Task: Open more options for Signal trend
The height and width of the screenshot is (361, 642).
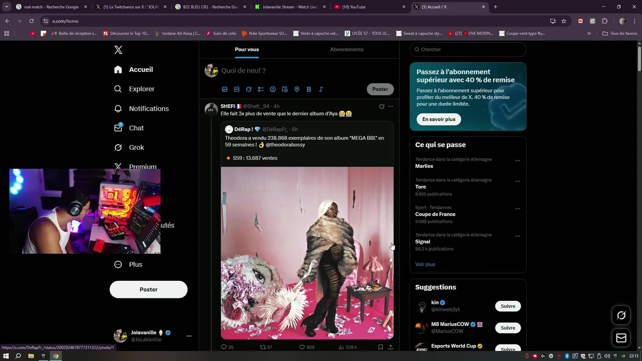Action: 518,236
